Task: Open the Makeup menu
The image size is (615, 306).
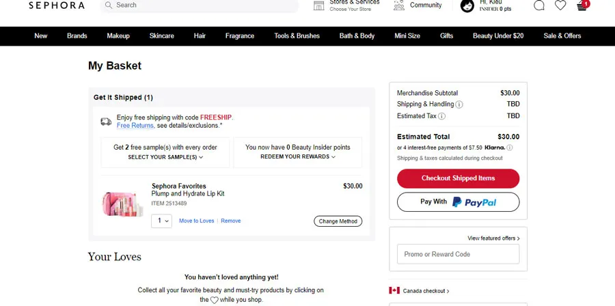Action: pos(118,36)
